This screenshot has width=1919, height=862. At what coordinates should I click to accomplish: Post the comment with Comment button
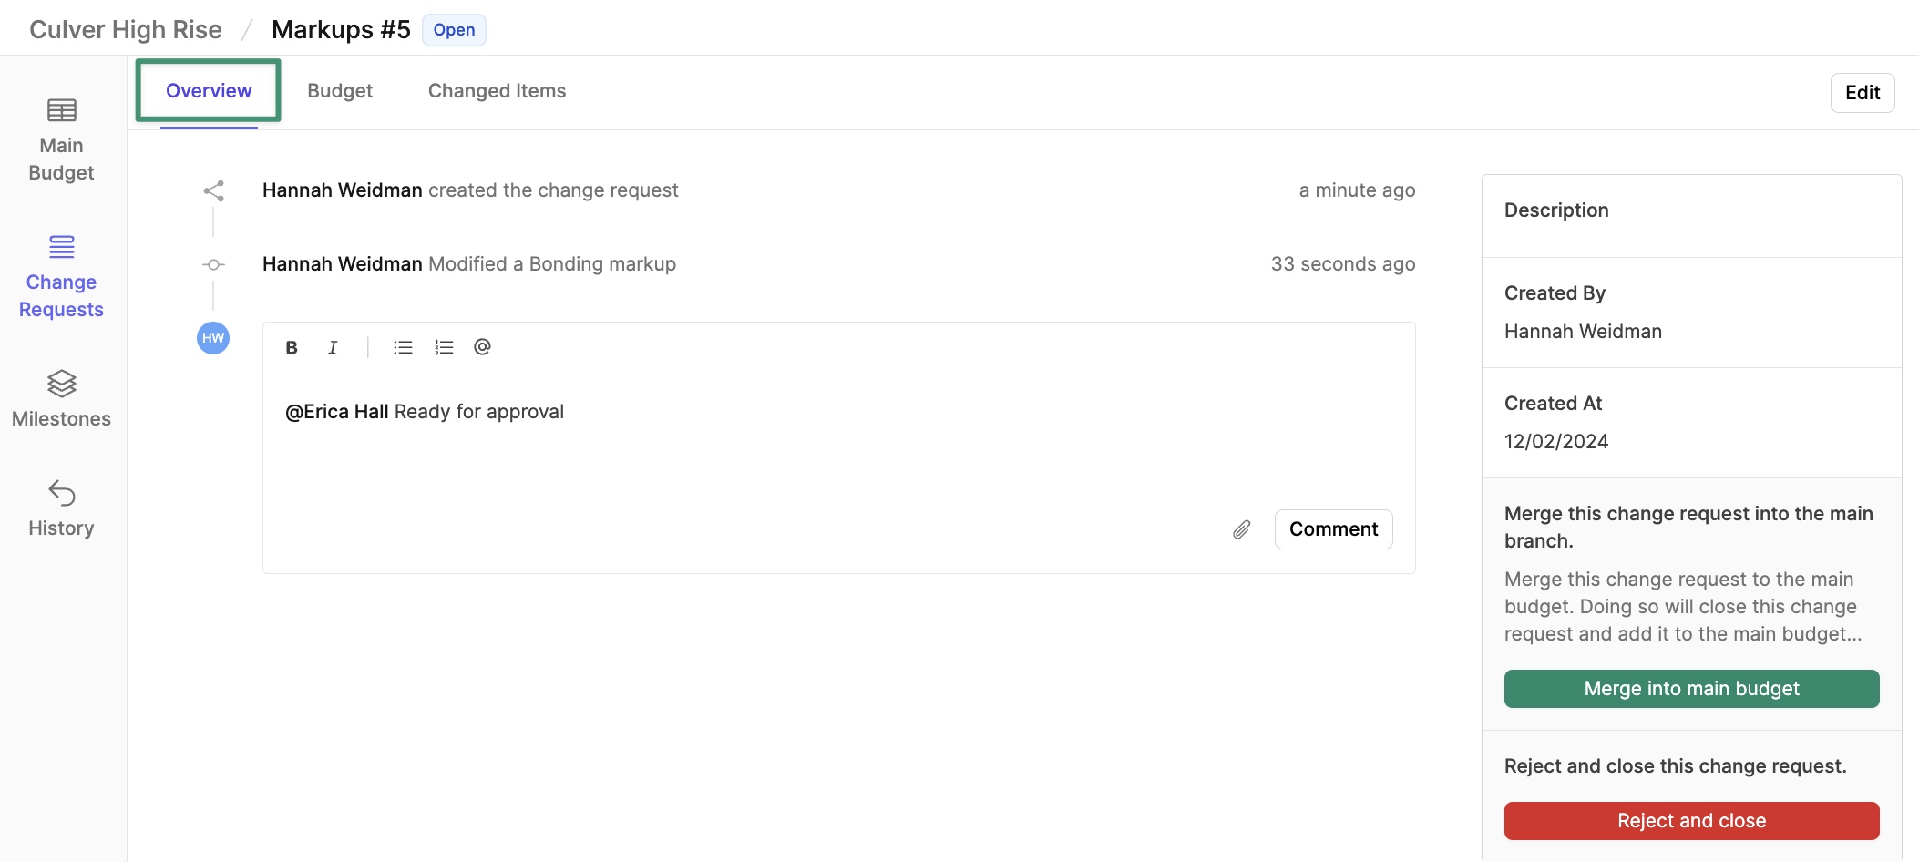point(1333,529)
